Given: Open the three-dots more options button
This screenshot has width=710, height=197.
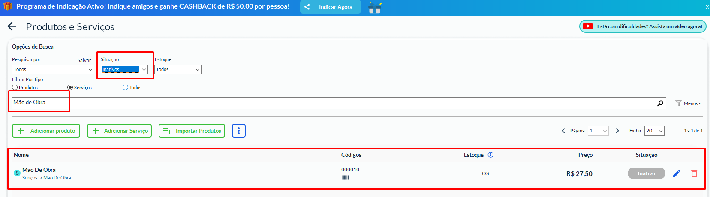Looking at the screenshot, I should (x=239, y=131).
